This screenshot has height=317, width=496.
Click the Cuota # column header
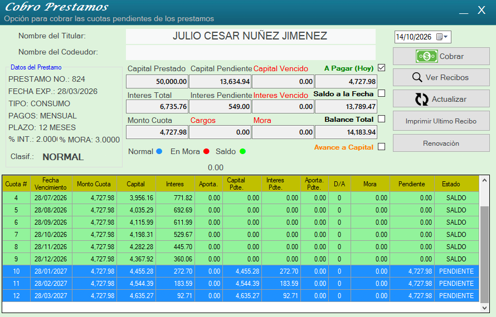pyautogui.click(x=16, y=184)
